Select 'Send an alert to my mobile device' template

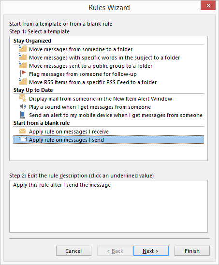pos(116,115)
